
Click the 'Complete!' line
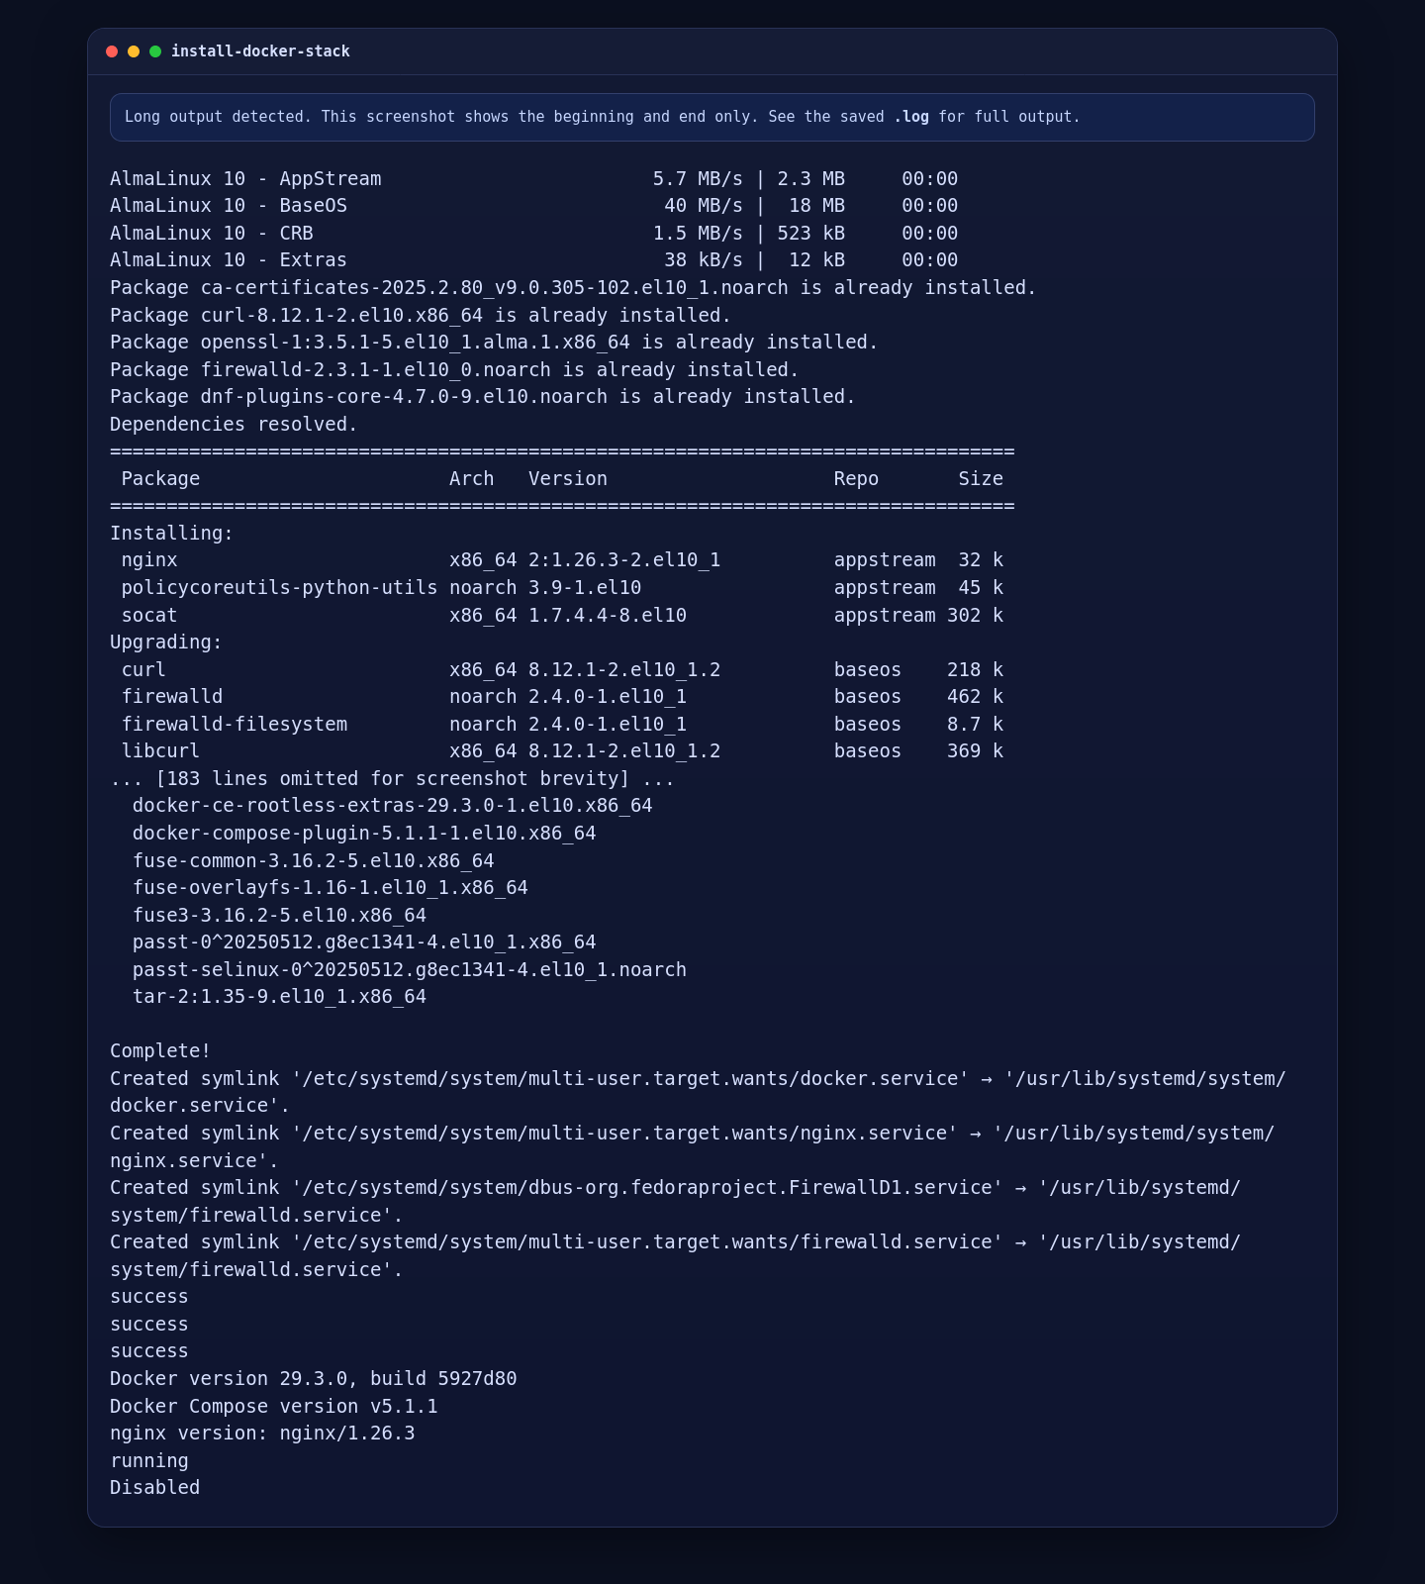(x=160, y=1051)
